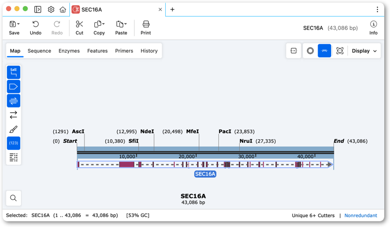
Task: Click the large magenta exon block
Action: pyautogui.click(x=127, y=164)
